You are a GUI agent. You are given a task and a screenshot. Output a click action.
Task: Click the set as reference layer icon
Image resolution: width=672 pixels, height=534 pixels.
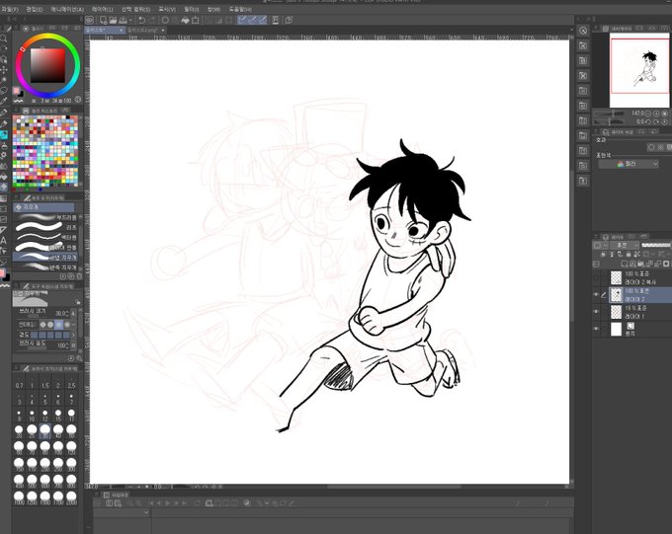tap(612, 255)
